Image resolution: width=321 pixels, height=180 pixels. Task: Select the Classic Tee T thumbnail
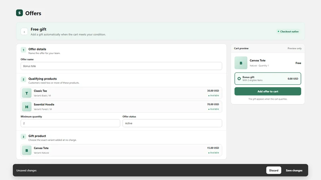(x=26, y=93)
